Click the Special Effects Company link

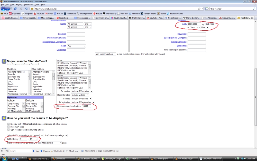click(175, 38)
